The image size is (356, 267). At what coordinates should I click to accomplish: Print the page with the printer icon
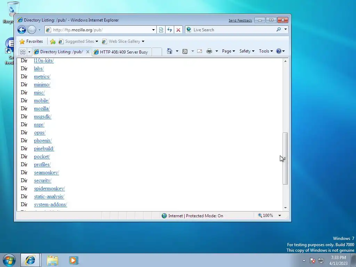[x=209, y=51]
